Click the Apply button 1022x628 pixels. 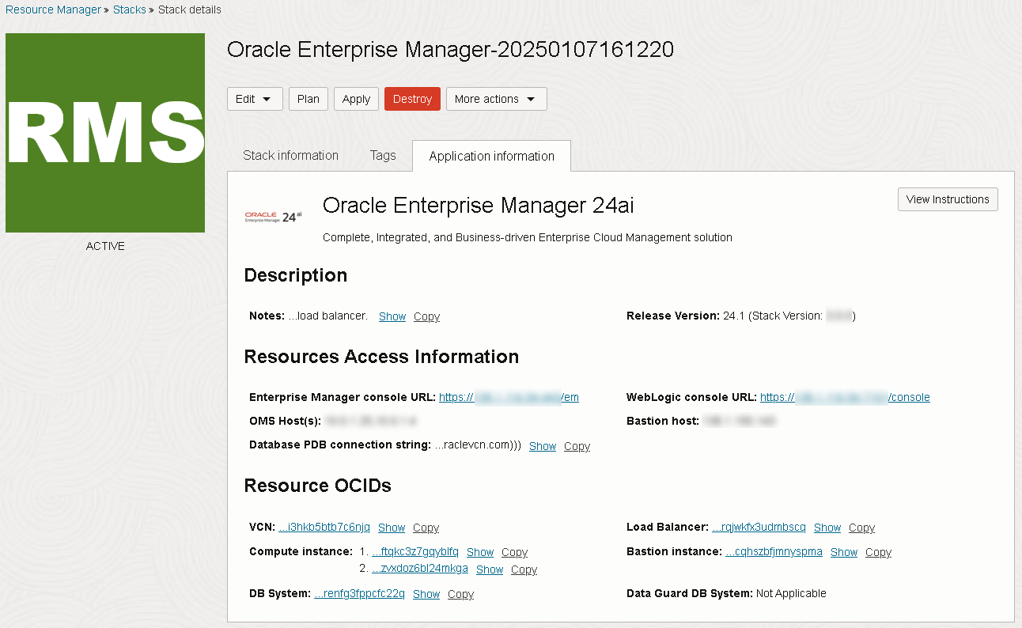pos(356,99)
